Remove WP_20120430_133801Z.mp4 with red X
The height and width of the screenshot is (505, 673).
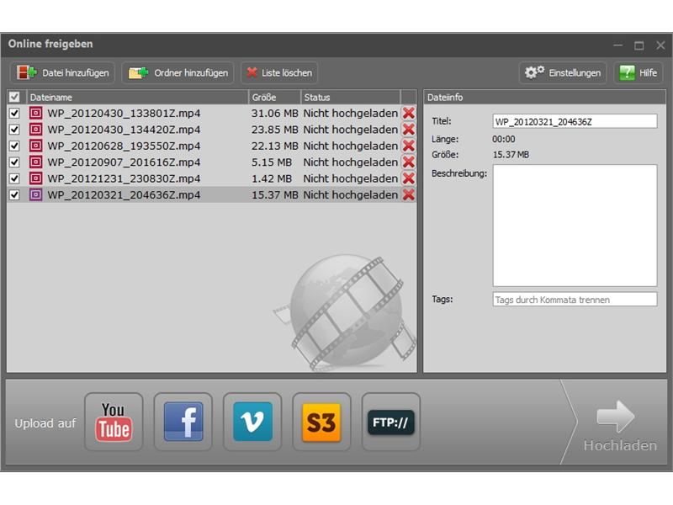pos(409,114)
